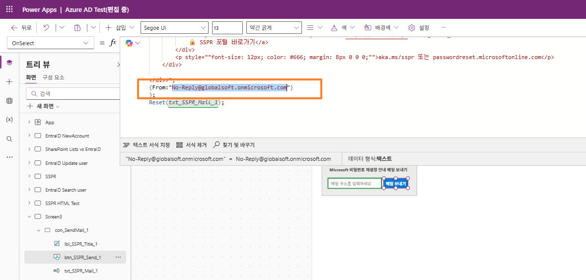Open the 약간 굵게 font weight dropdown
This screenshot has height=280, width=586.
pos(274,28)
